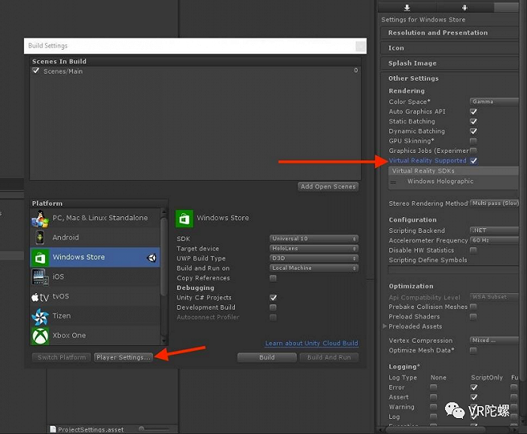Screen dimensions: 527x434
Task: Click the Scripting Define Symbols text field
Action: [452, 269]
